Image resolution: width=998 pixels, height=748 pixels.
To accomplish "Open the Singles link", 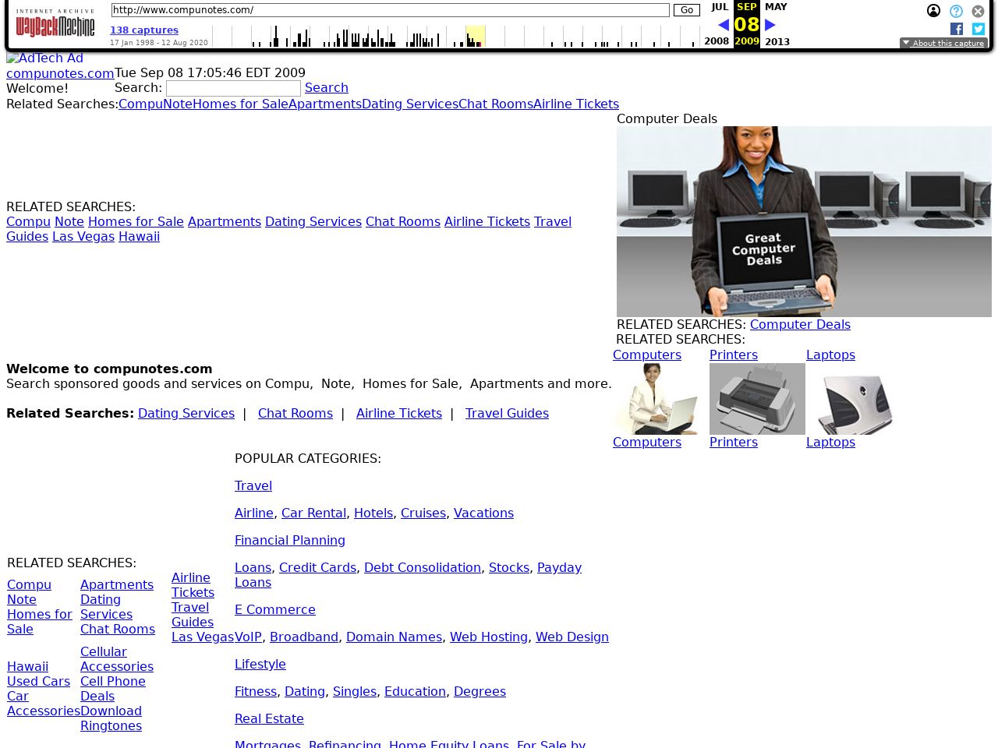I will pos(355,692).
